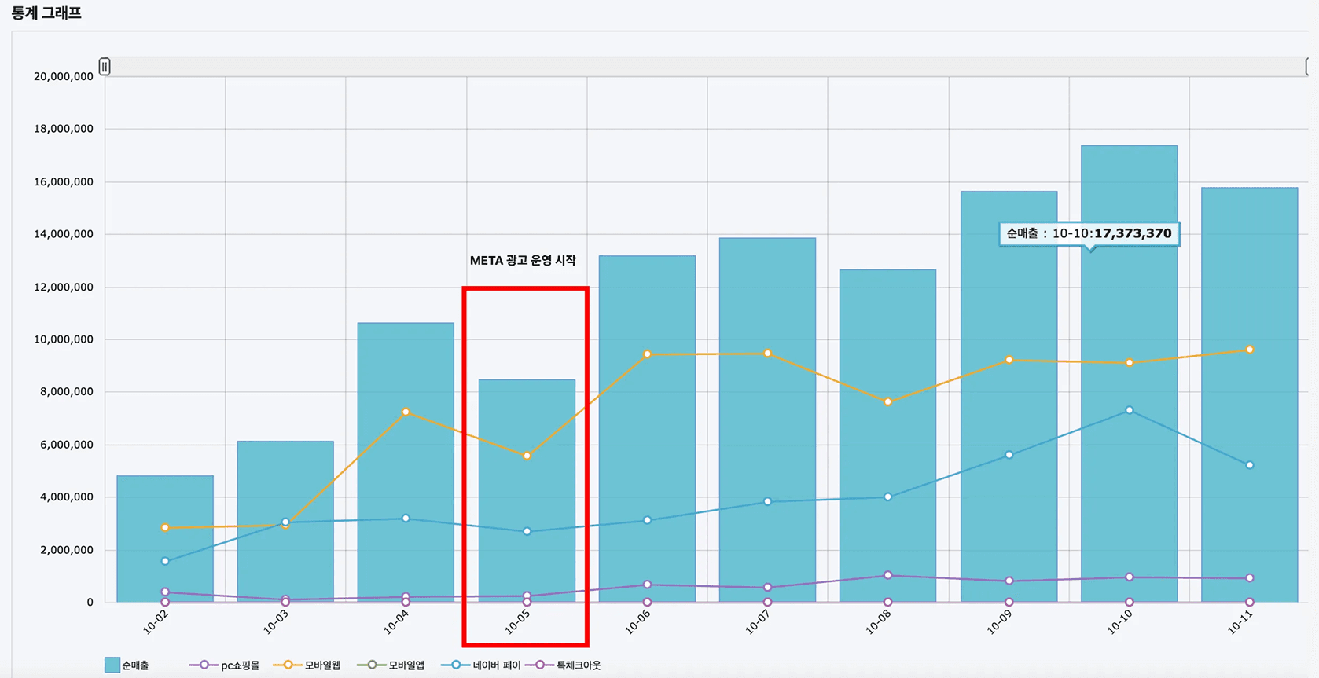Select the 10-10 순매출 bar

pos(1129,374)
